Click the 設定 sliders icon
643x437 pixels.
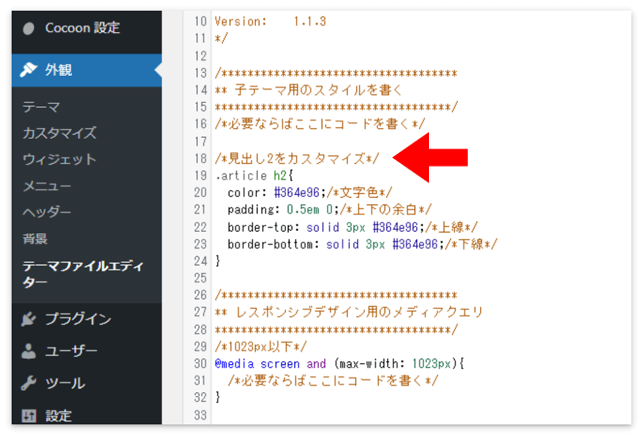click(29, 416)
